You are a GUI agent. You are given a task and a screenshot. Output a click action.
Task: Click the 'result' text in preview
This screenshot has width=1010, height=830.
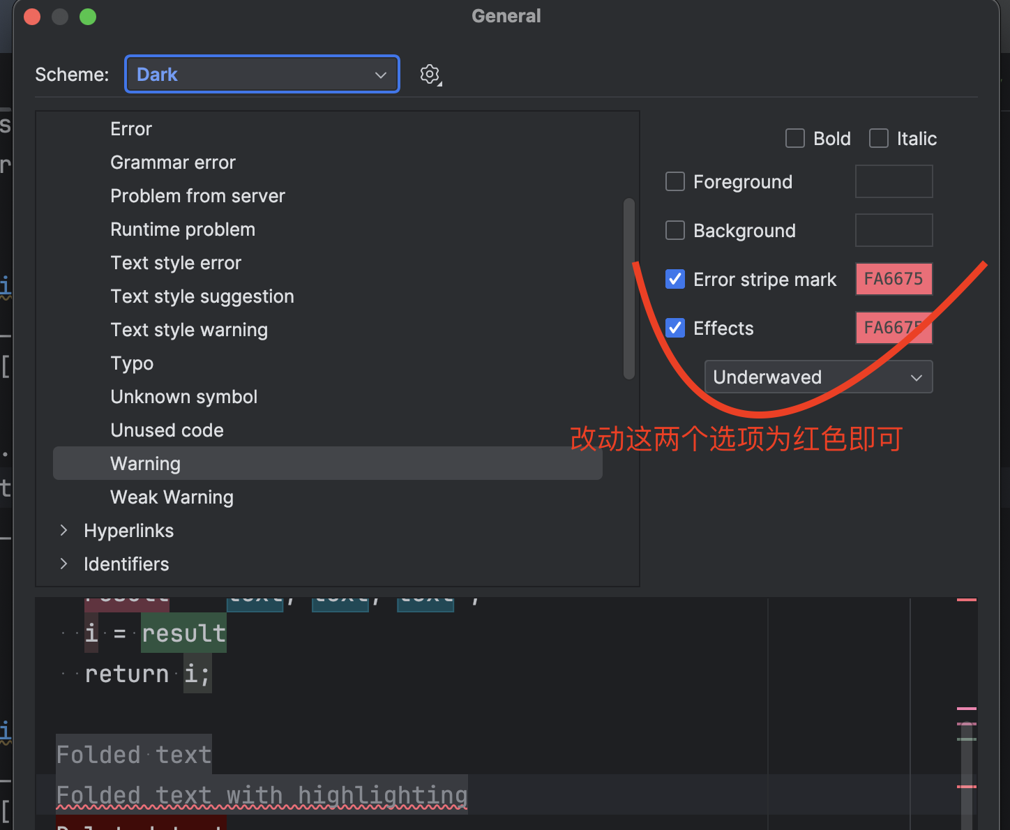[x=184, y=633]
